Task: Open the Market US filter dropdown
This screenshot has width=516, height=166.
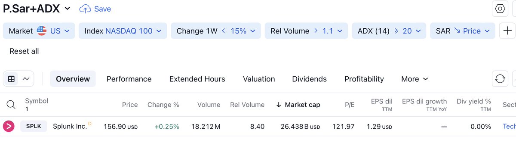Action: pyautogui.click(x=39, y=31)
